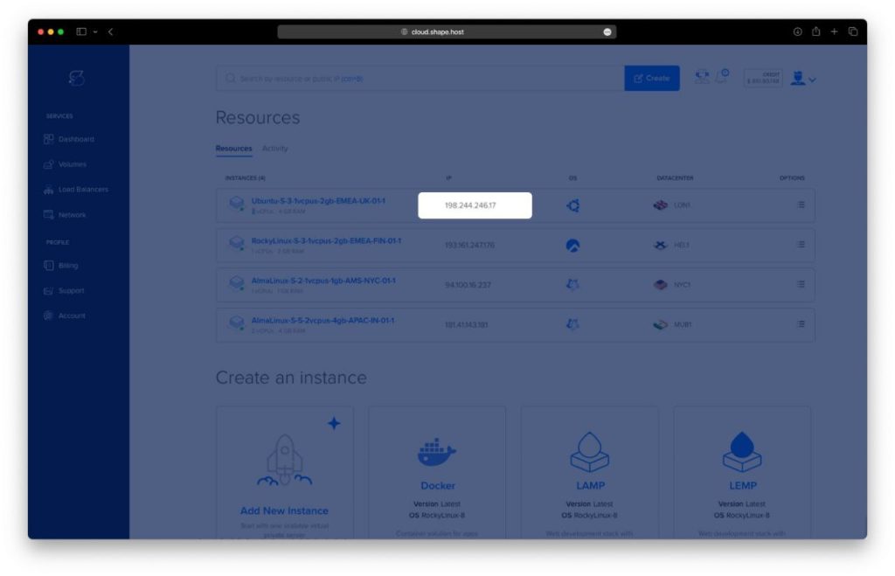
Task: Click the resource search field
Action: [420, 78]
